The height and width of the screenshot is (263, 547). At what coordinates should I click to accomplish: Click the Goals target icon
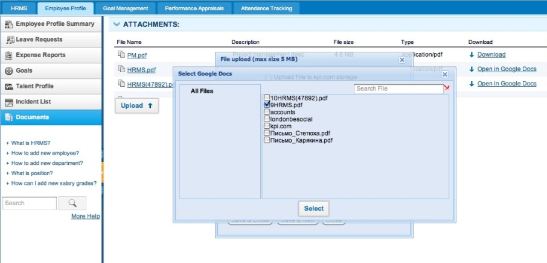tap(10, 70)
